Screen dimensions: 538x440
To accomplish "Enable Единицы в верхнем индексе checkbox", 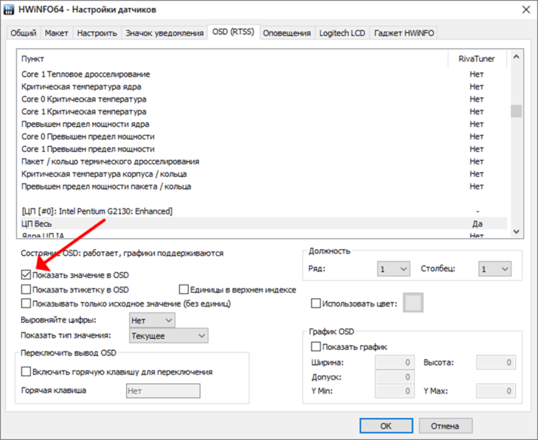I will click(184, 290).
